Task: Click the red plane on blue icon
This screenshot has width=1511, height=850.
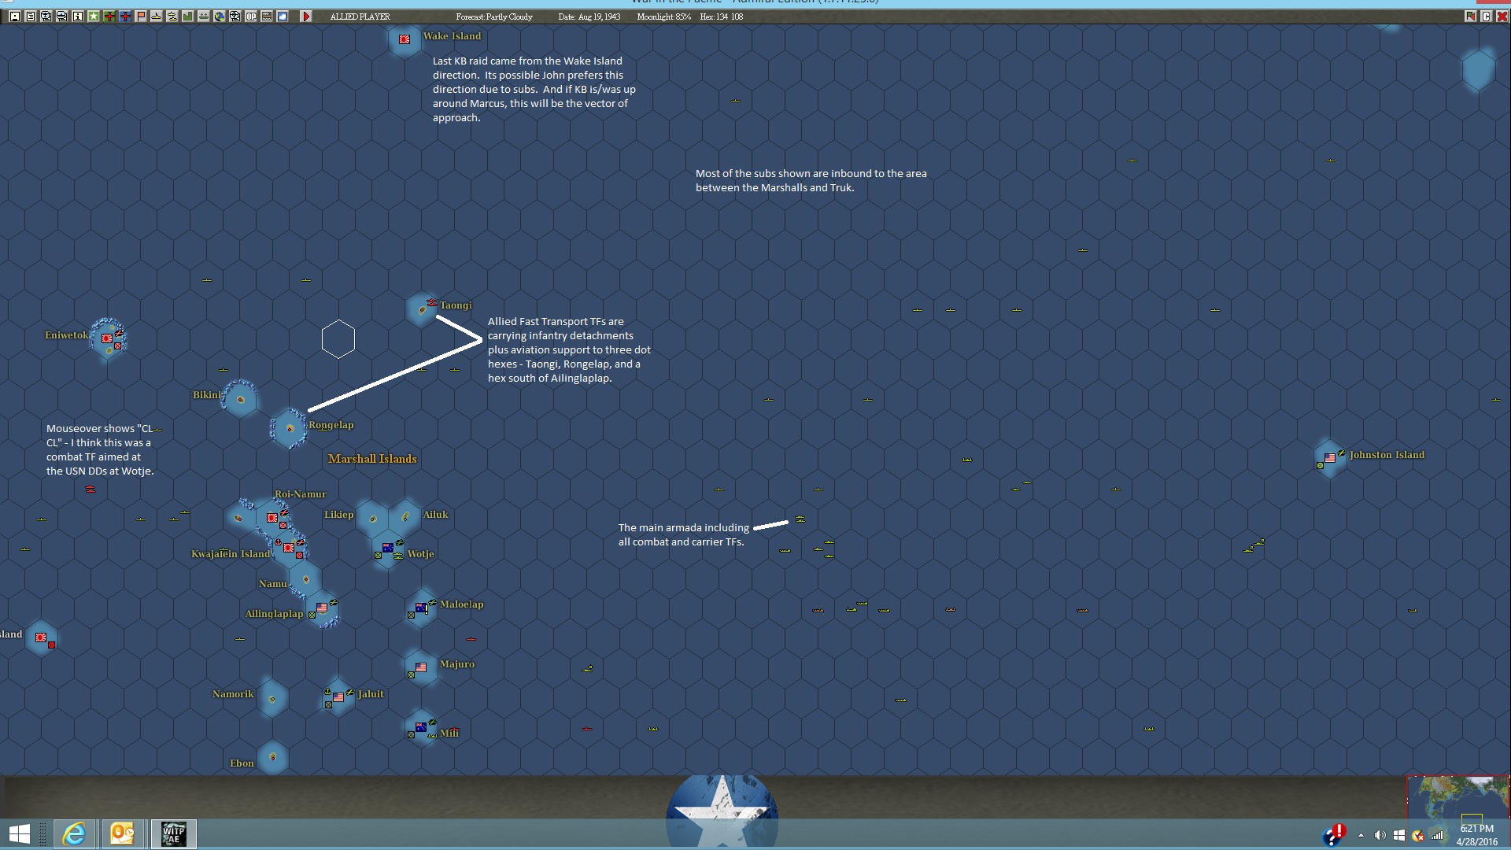Action: [x=125, y=17]
